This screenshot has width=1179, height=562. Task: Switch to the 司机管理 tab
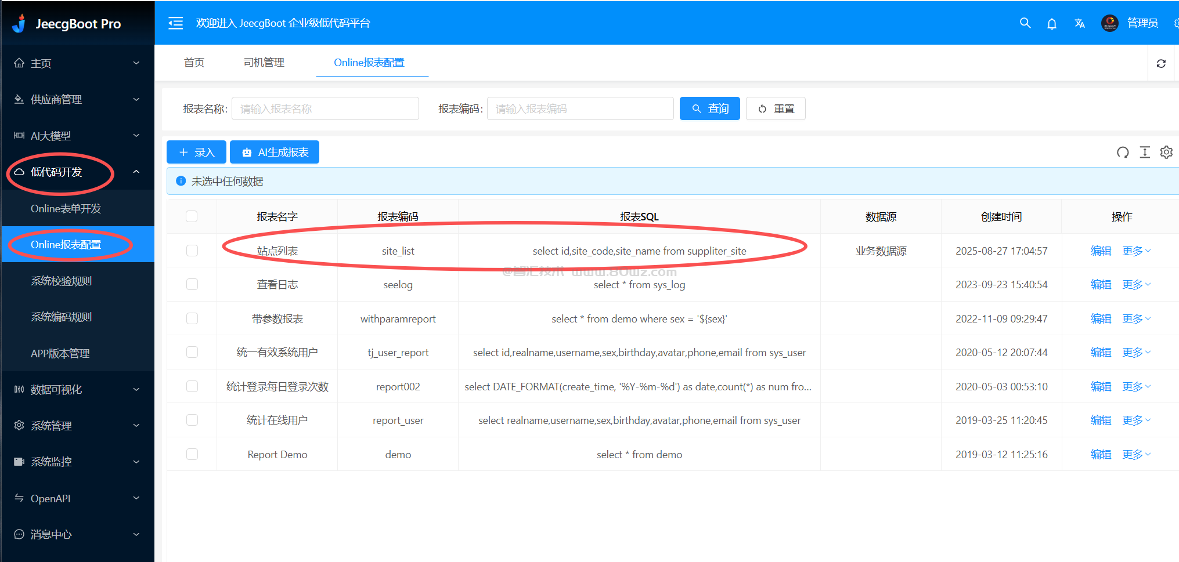(264, 62)
